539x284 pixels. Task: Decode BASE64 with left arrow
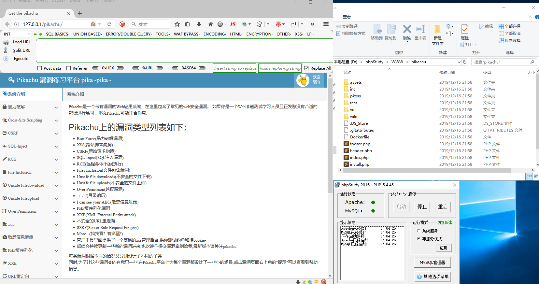click(175, 68)
